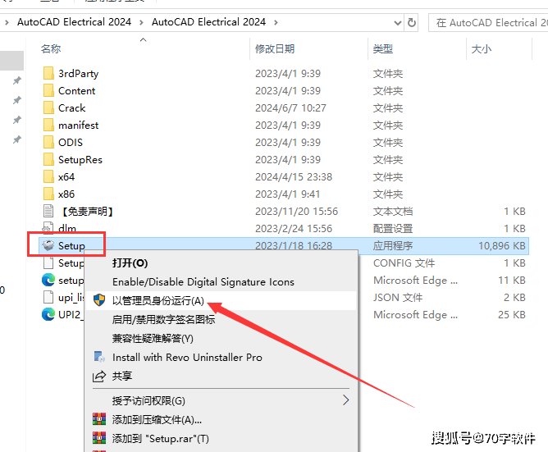Click the type label JSON 文件
This screenshot has height=452, width=548.
tap(398, 298)
